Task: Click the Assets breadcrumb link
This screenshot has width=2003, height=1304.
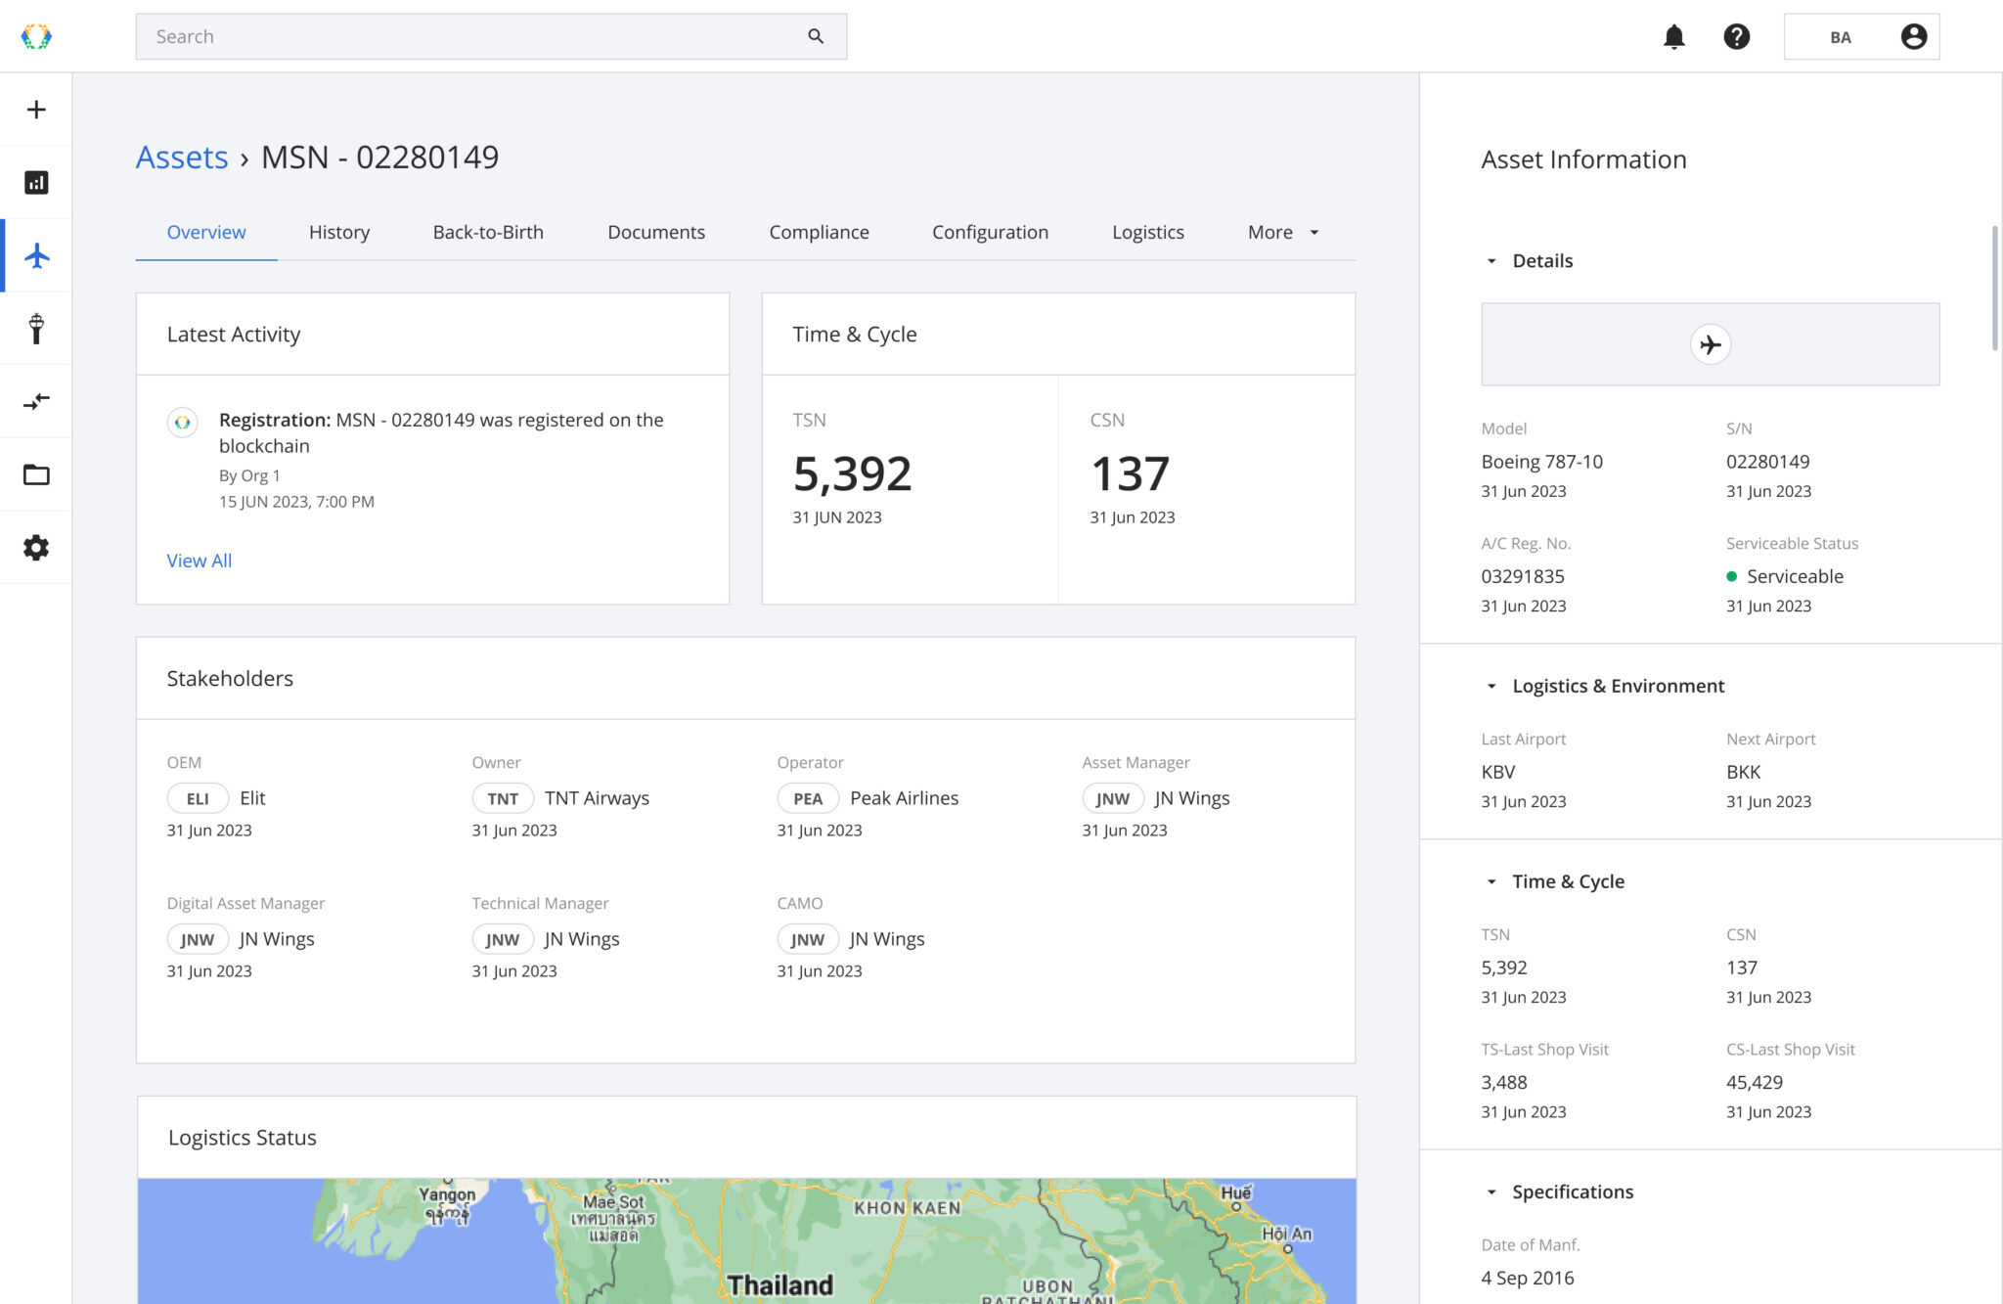Action: (182, 157)
